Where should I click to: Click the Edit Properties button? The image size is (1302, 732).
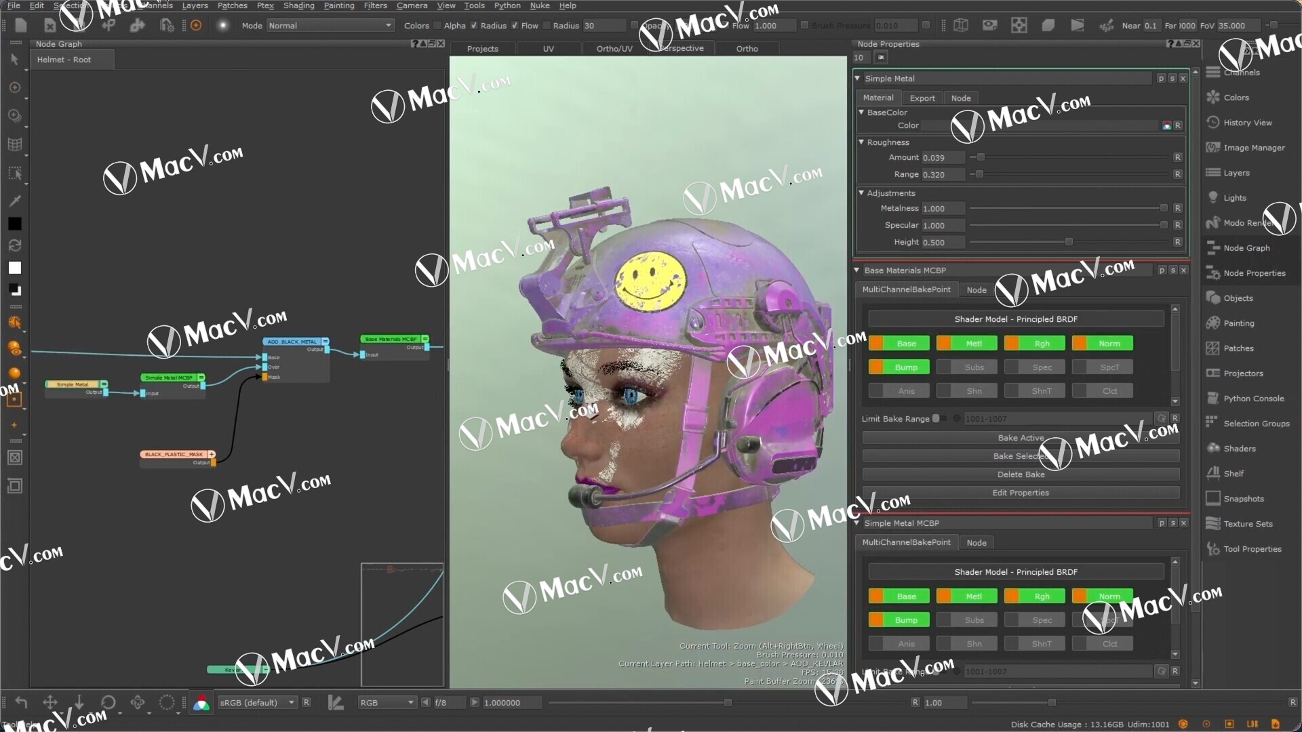pyautogui.click(x=1021, y=493)
